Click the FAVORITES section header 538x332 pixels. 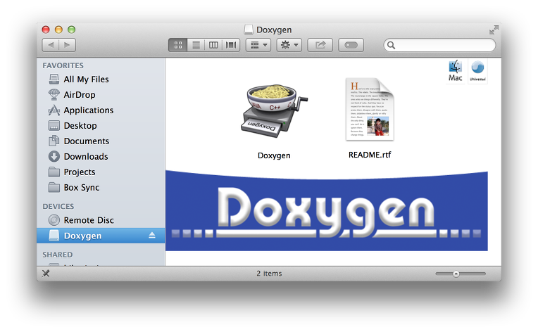(x=63, y=65)
